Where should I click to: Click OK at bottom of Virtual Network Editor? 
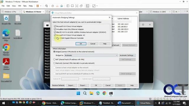[x=96, y=85]
